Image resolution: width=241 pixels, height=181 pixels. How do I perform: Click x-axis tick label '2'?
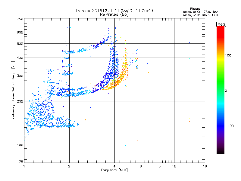(x=69, y=166)
